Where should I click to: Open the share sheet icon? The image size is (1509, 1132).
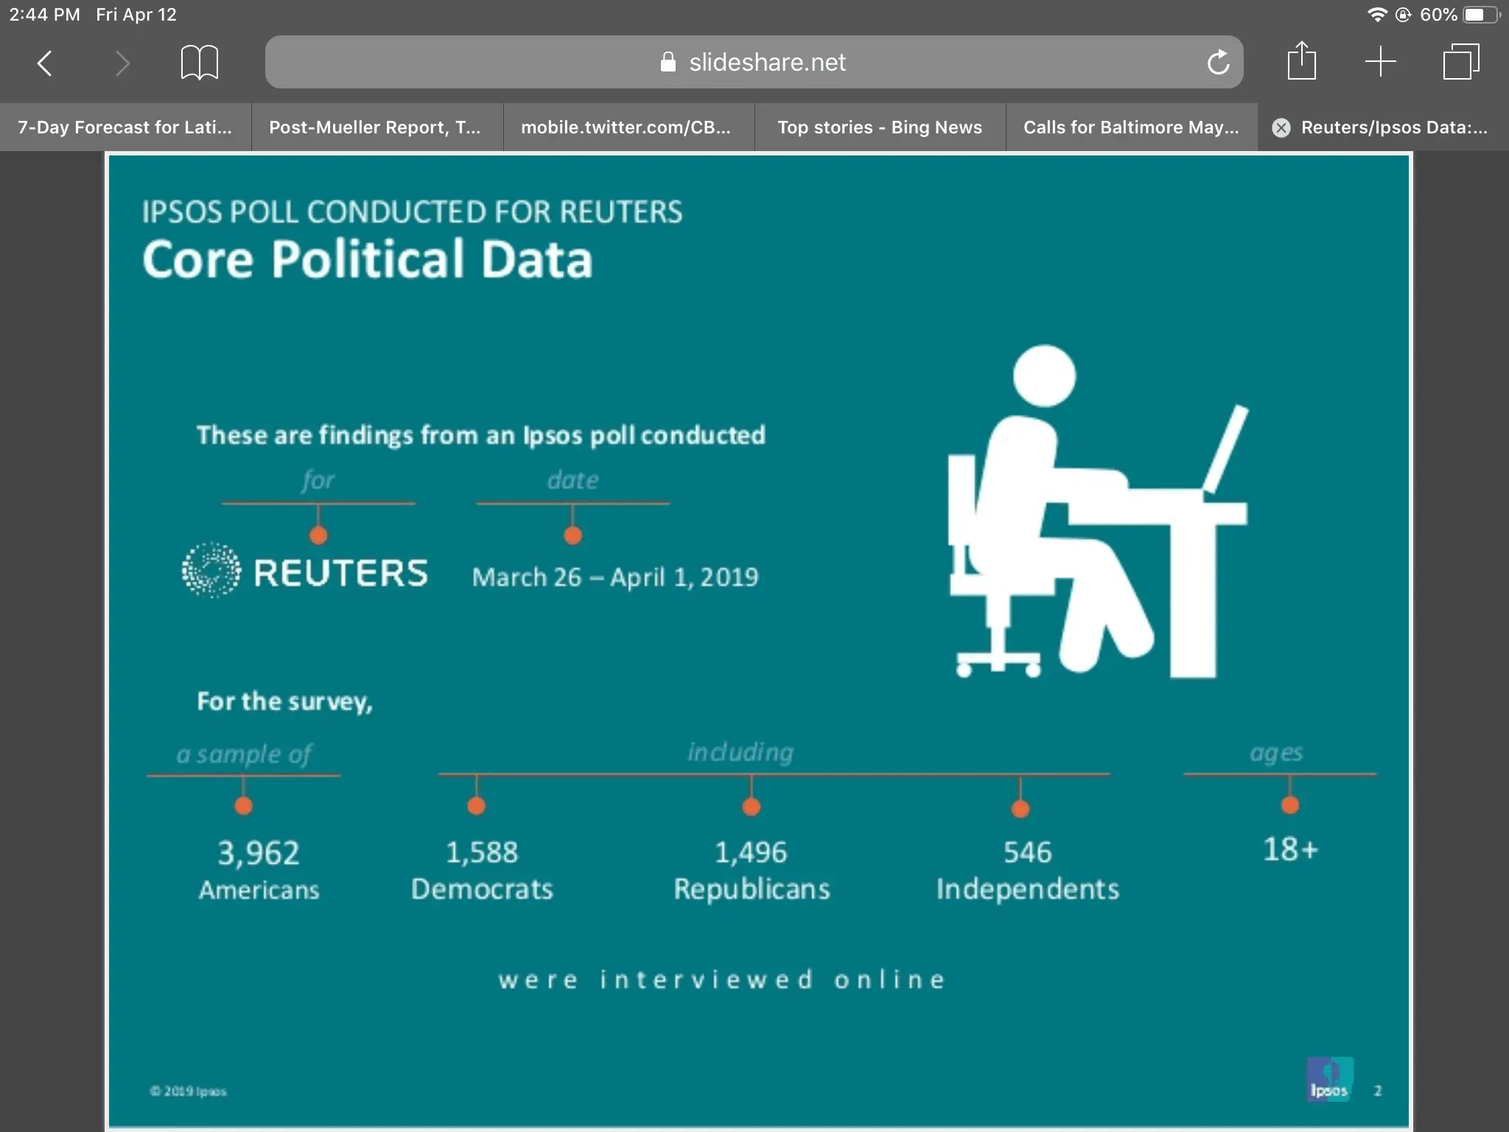point(1301,61)
